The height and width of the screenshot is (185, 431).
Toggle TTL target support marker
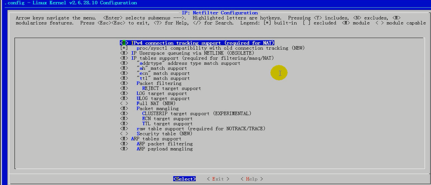(x=124, y=124)
